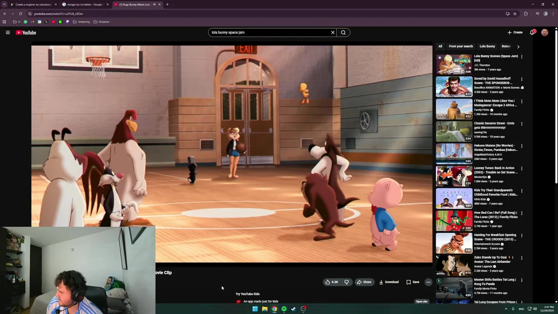Screen dimensions: 558x314
Task: Open the Windows Start menu
Action: [255, 309]
